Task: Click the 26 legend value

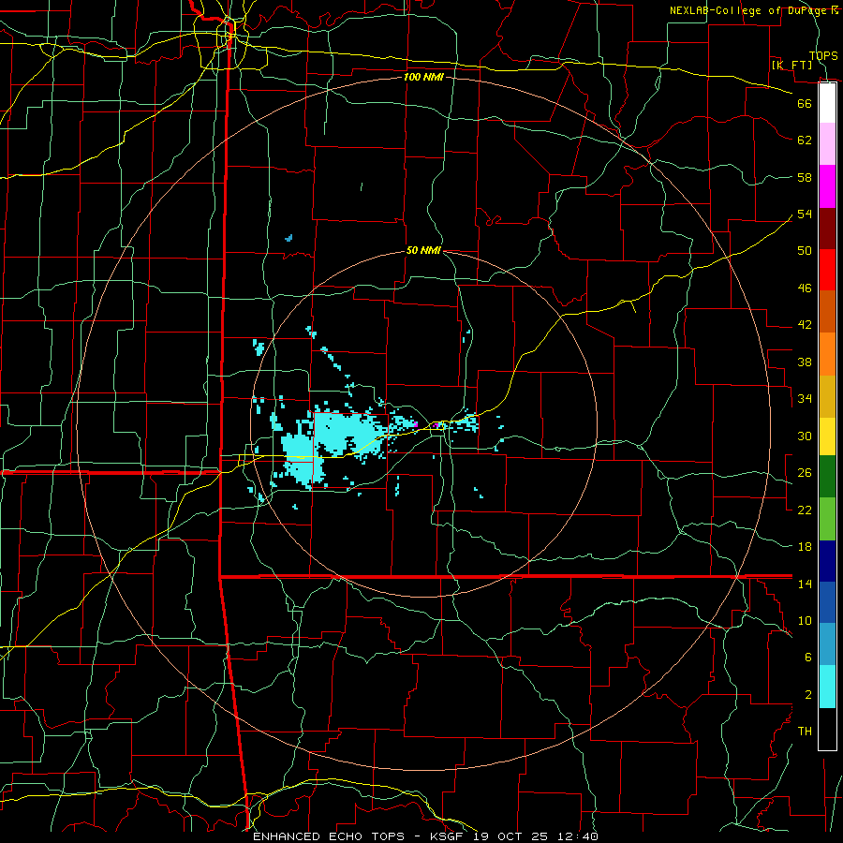Action: [x=805, y=473]
